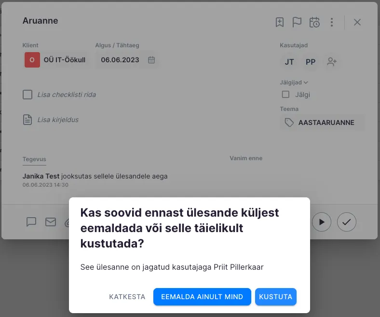Click the comment bubble icon
The height and width of the screenshot is (317, 380).
[x=31, y=222]
